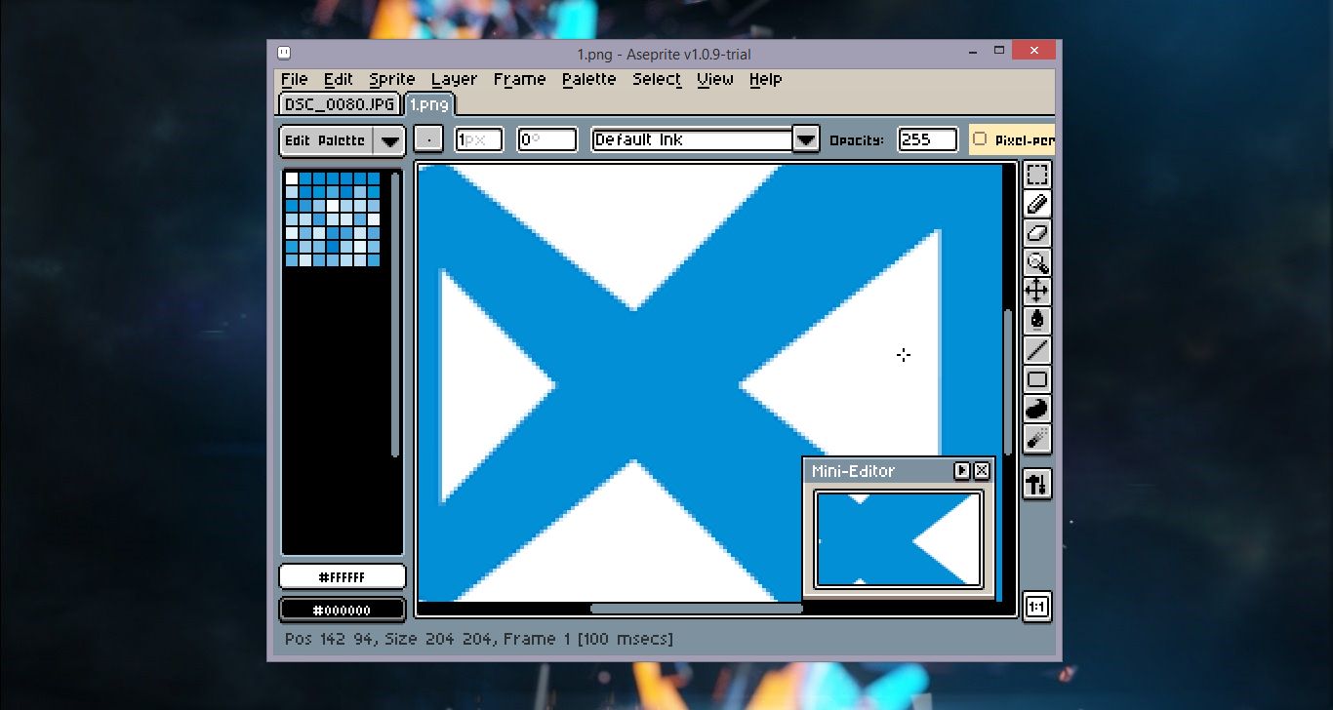Select the Eraser tool
Viewport: 1333px width, 710px height.
click(x=1036, y=233)
